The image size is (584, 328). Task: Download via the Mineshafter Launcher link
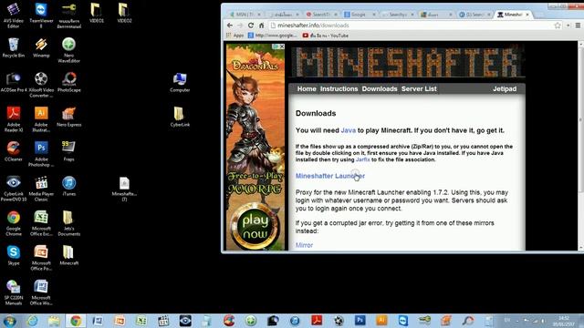330,176
